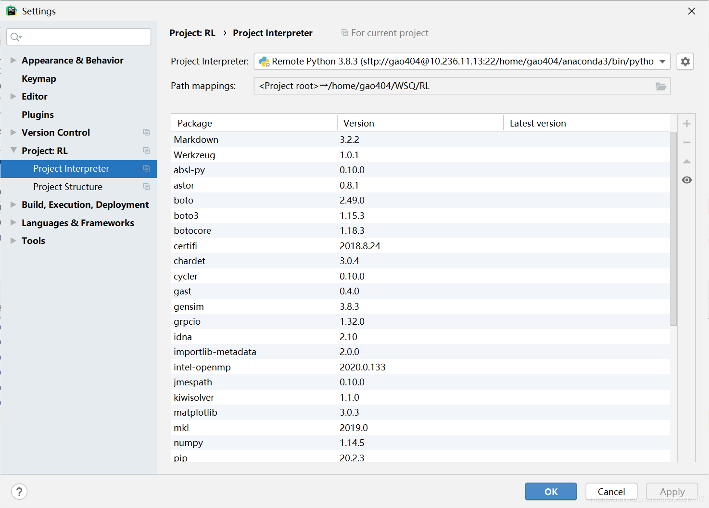Click the copy icon beside Project Interpreter
This screenshot has height=508, width=709.
pos(147,168)
